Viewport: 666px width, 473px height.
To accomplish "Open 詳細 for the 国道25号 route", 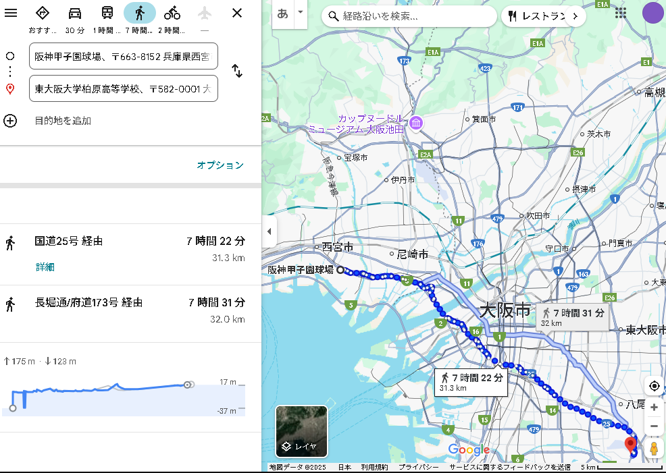I will point(45,267).
